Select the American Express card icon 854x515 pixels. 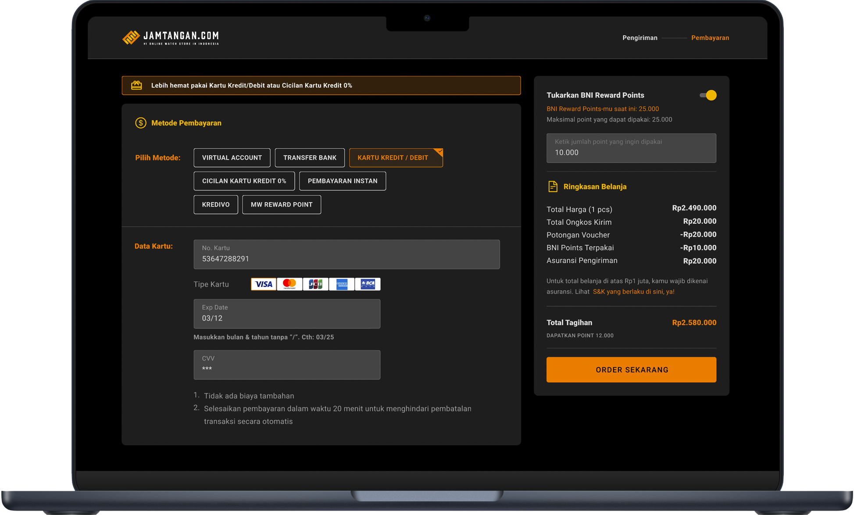(342, 284)
